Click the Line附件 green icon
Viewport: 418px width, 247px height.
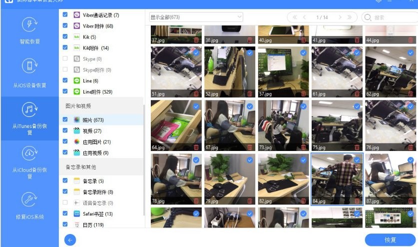[77, 91]
